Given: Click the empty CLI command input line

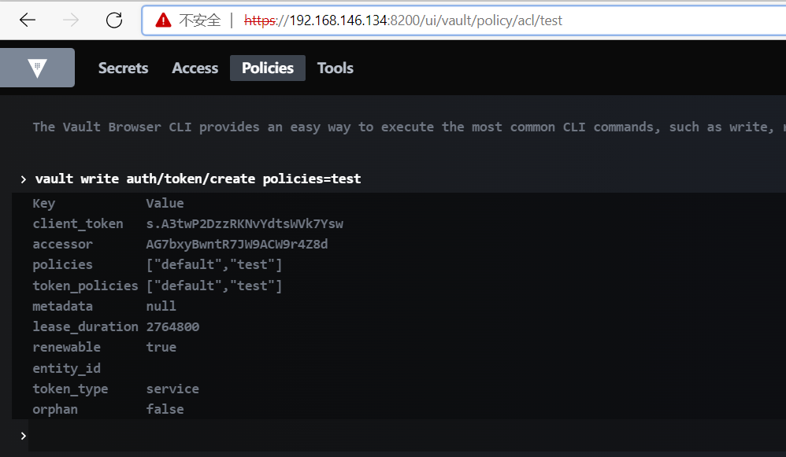Looking at the screenshot, I should (x=394, y=436).
